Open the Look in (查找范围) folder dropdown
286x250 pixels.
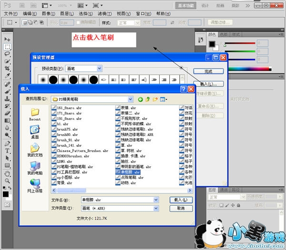[x=130, y=99]
